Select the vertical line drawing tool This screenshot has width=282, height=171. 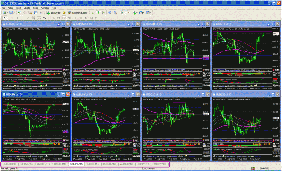point(17,18)
